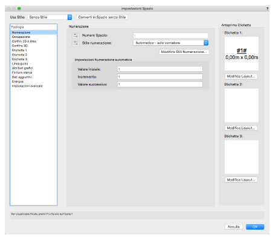
Task: Click Converti in Spazio senza Stile button
Action: [x=102, y=17]
